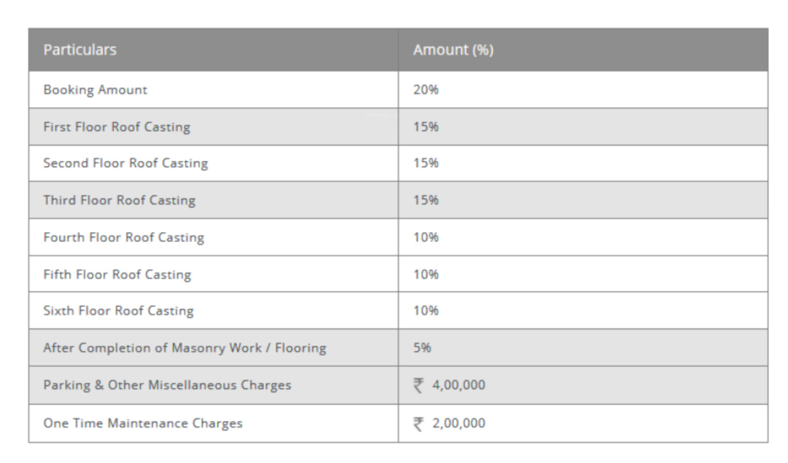Click the rupee symbol beside 4,00,000
Image resolution: width=788 pixels, height=463 pixels.
(418, 386)
